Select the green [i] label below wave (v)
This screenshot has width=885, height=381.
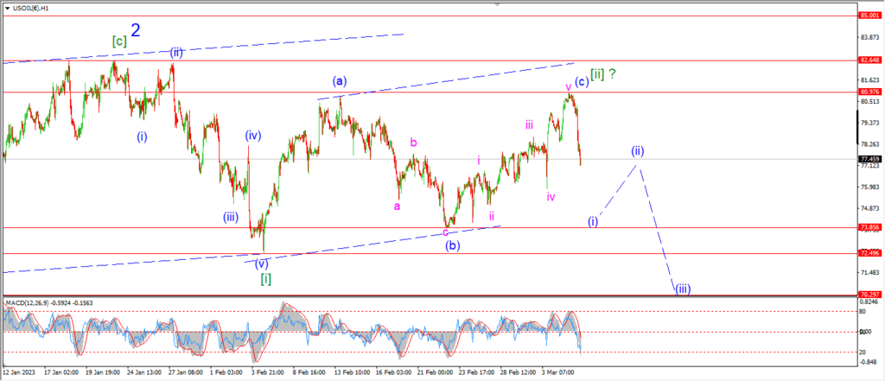coord(266,278)
